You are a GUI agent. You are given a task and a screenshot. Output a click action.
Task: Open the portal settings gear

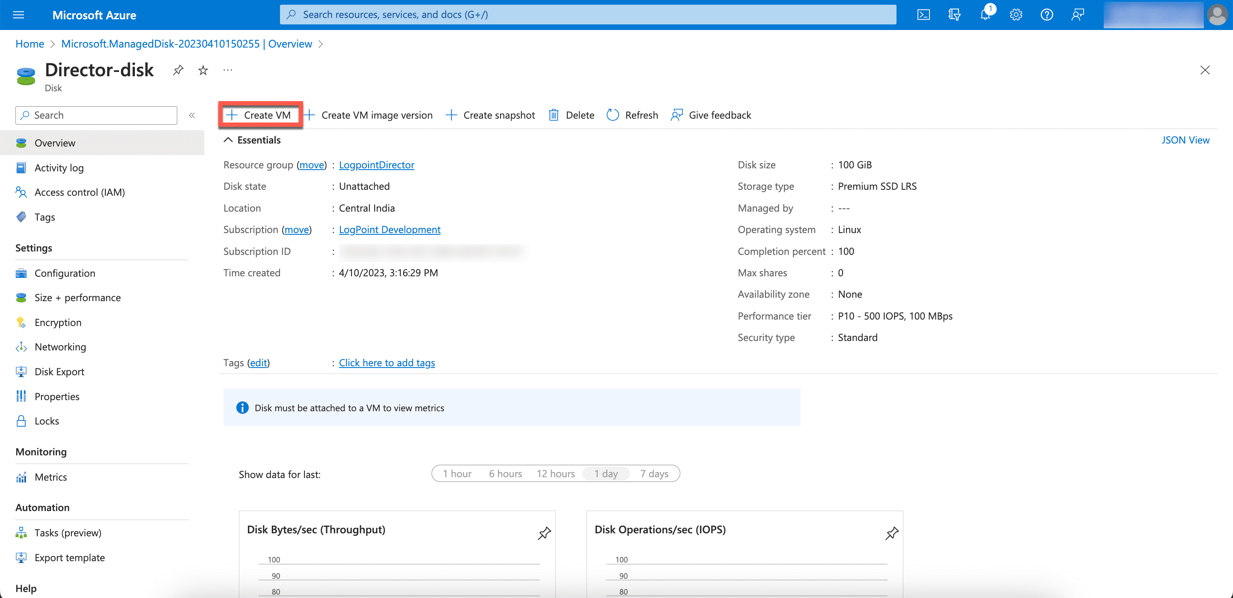tap(1016, 15)
